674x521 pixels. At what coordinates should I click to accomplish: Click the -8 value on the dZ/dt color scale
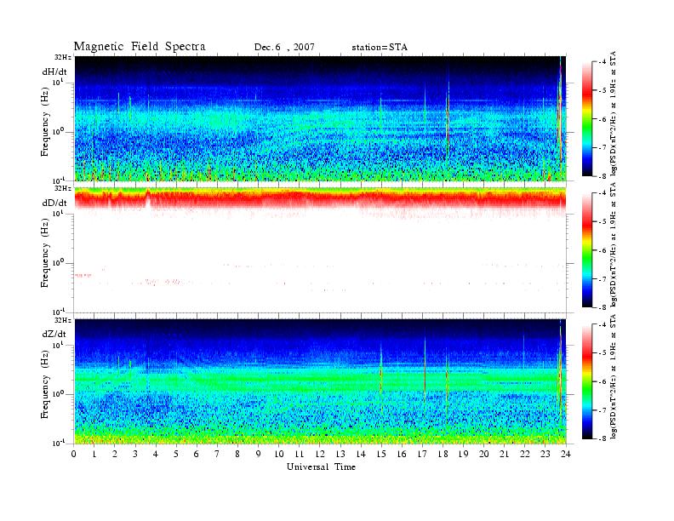click(x=602, y=438)
